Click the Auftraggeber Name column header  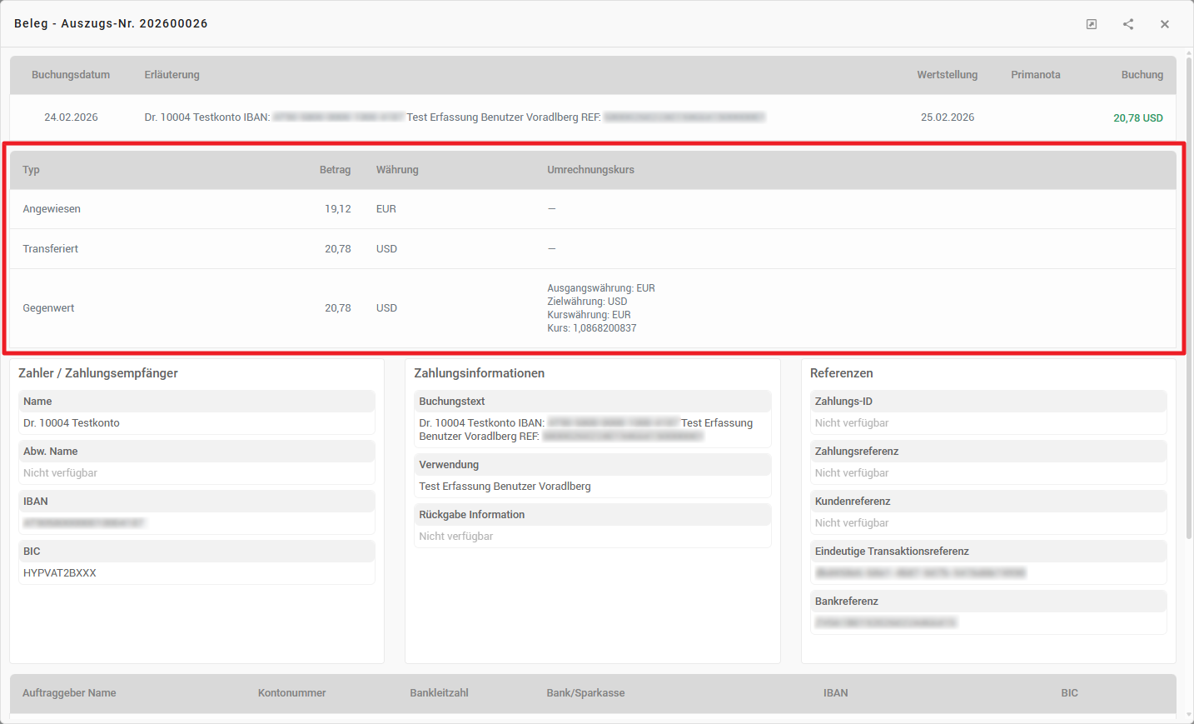(69, 693)
